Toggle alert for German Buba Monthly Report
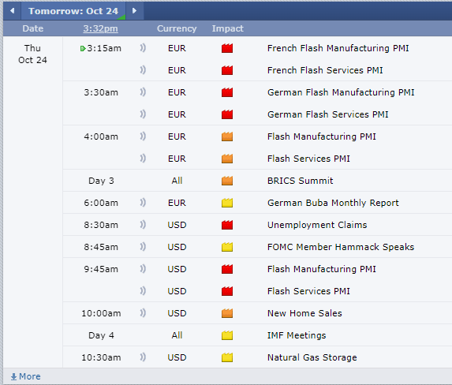 coord(143,203)
